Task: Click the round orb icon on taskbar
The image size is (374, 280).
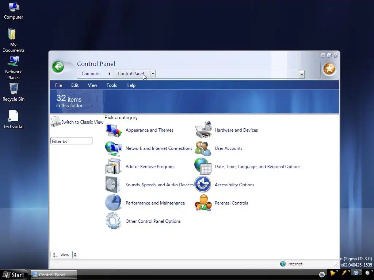Action: [x=322, y=274]
